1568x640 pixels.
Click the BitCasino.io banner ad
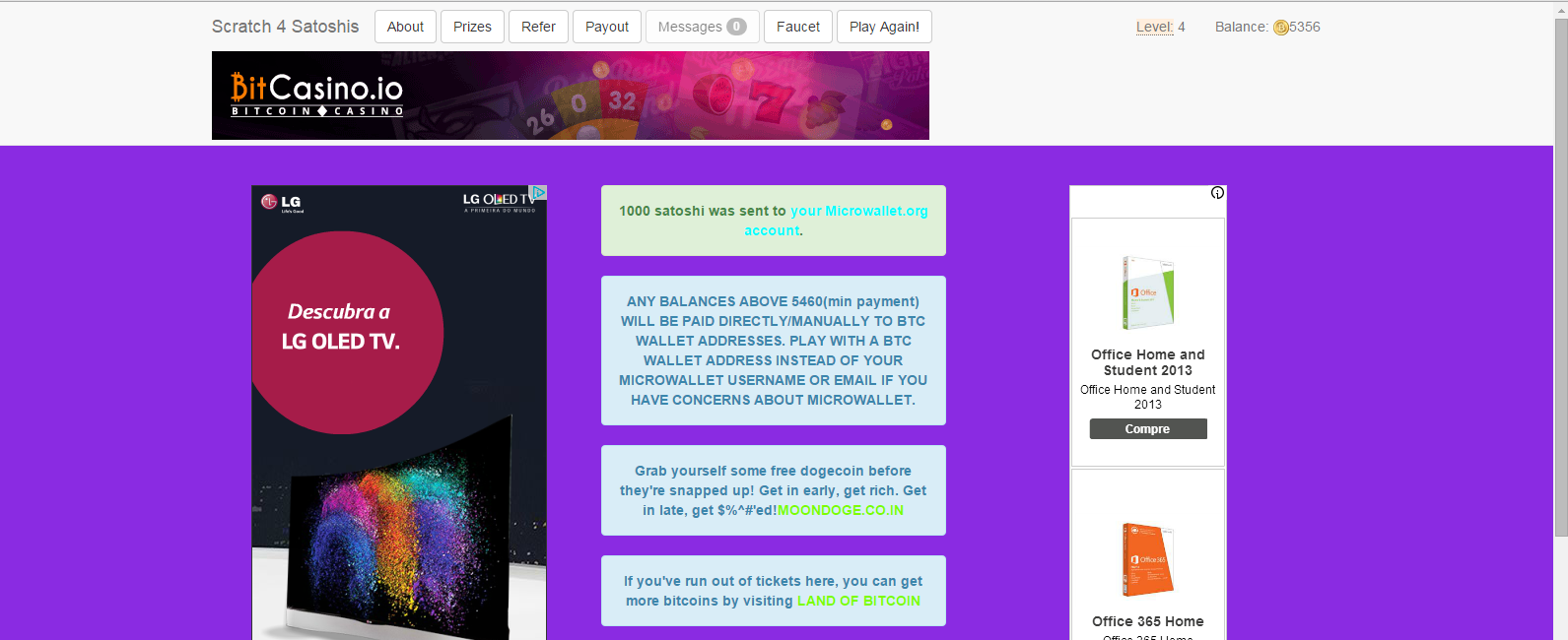coord(571,96)
